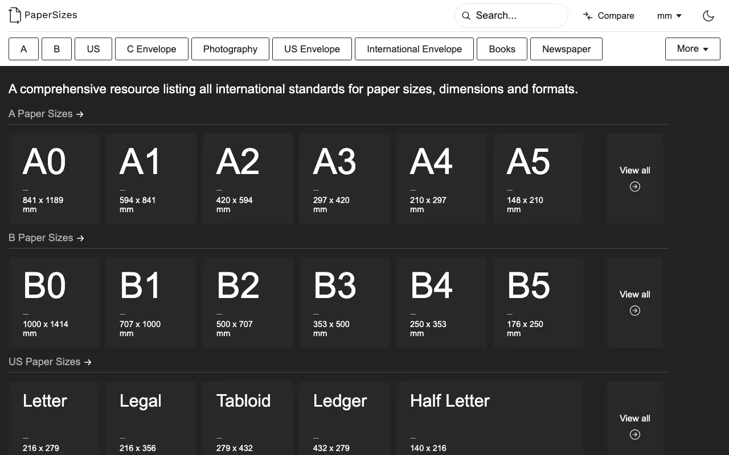Click the Compare arrows icon
The image size is (729, 455).
coord(588,15)
